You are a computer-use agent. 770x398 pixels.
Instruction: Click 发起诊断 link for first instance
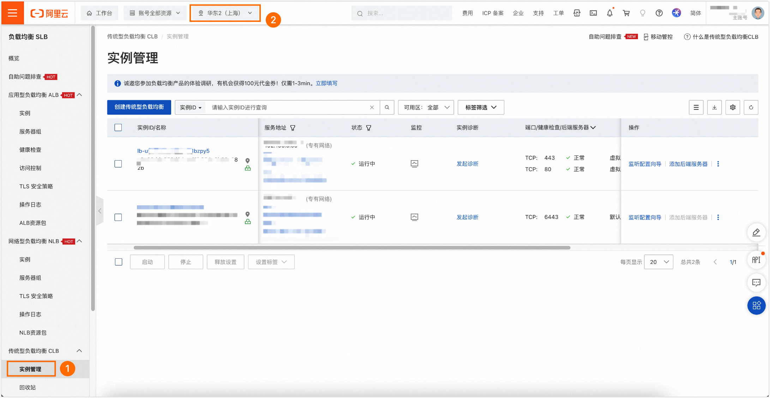[467, 164]
